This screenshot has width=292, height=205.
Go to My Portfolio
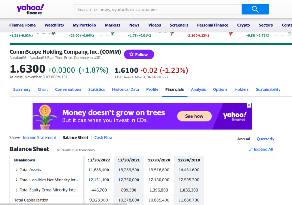(x=84, y=25)
